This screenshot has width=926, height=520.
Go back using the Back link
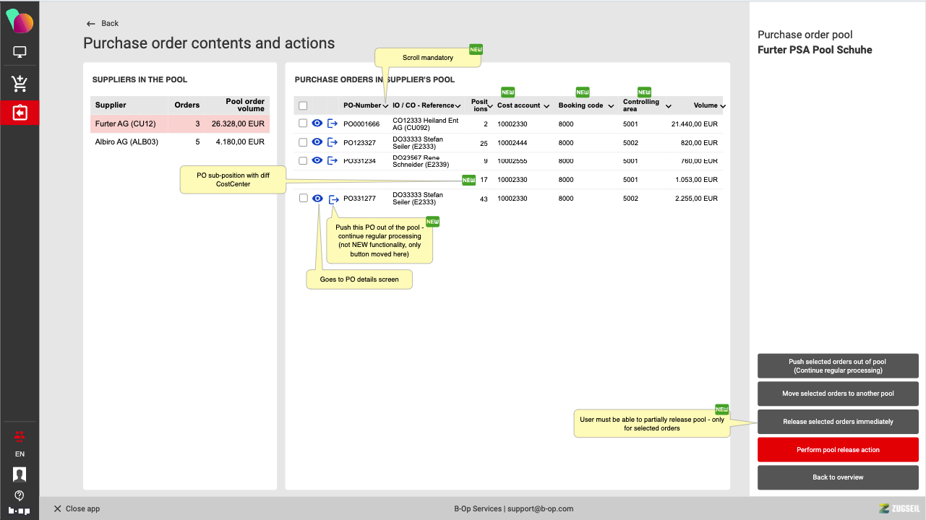click(x=102, y=23)
